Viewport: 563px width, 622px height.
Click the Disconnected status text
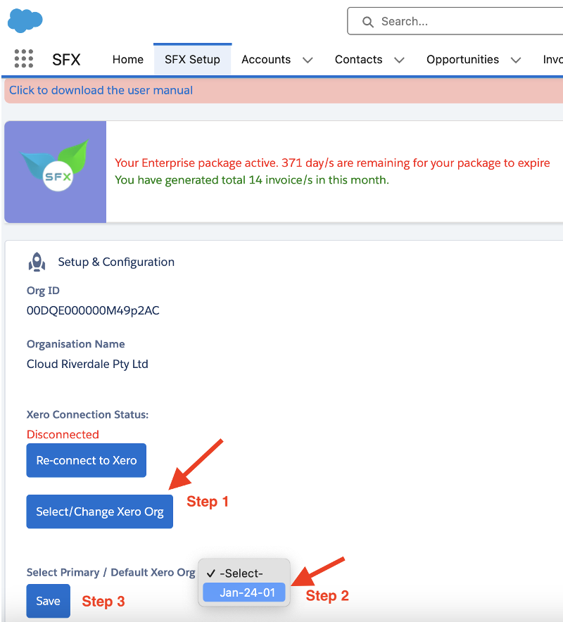pyautogui.click(x=63, y=434)
